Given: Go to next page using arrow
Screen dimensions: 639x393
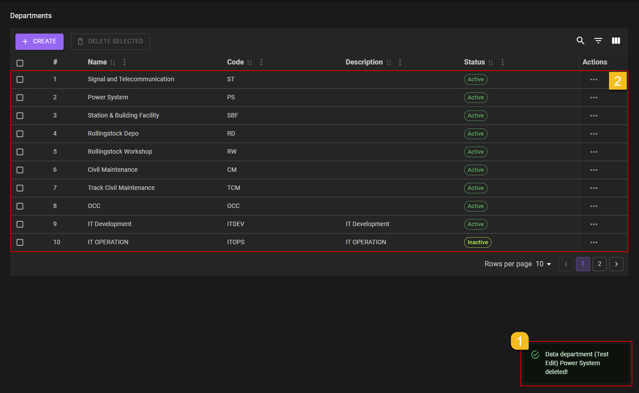Looking at the screenshot, I should coord(616,264).
